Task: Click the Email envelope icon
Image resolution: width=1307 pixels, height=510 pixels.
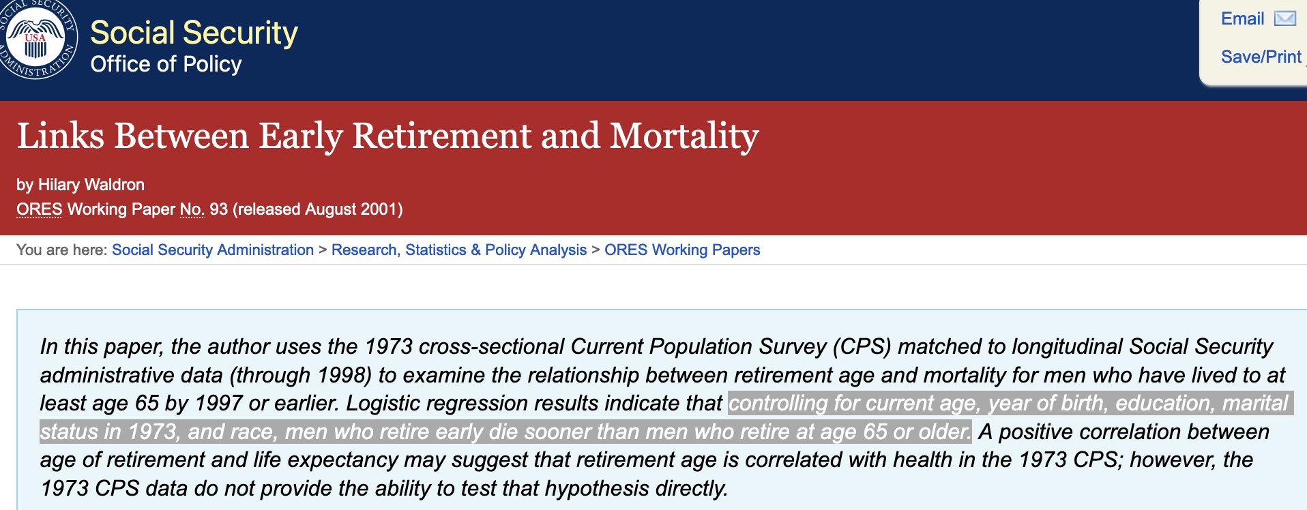Action: (1284, 19)
